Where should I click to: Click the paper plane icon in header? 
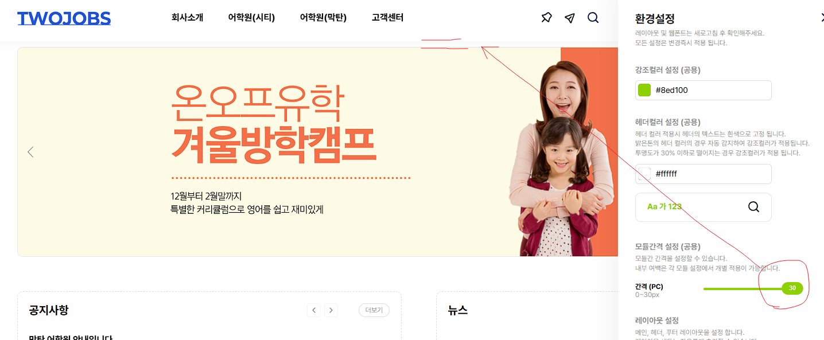[x=569, y=18]
